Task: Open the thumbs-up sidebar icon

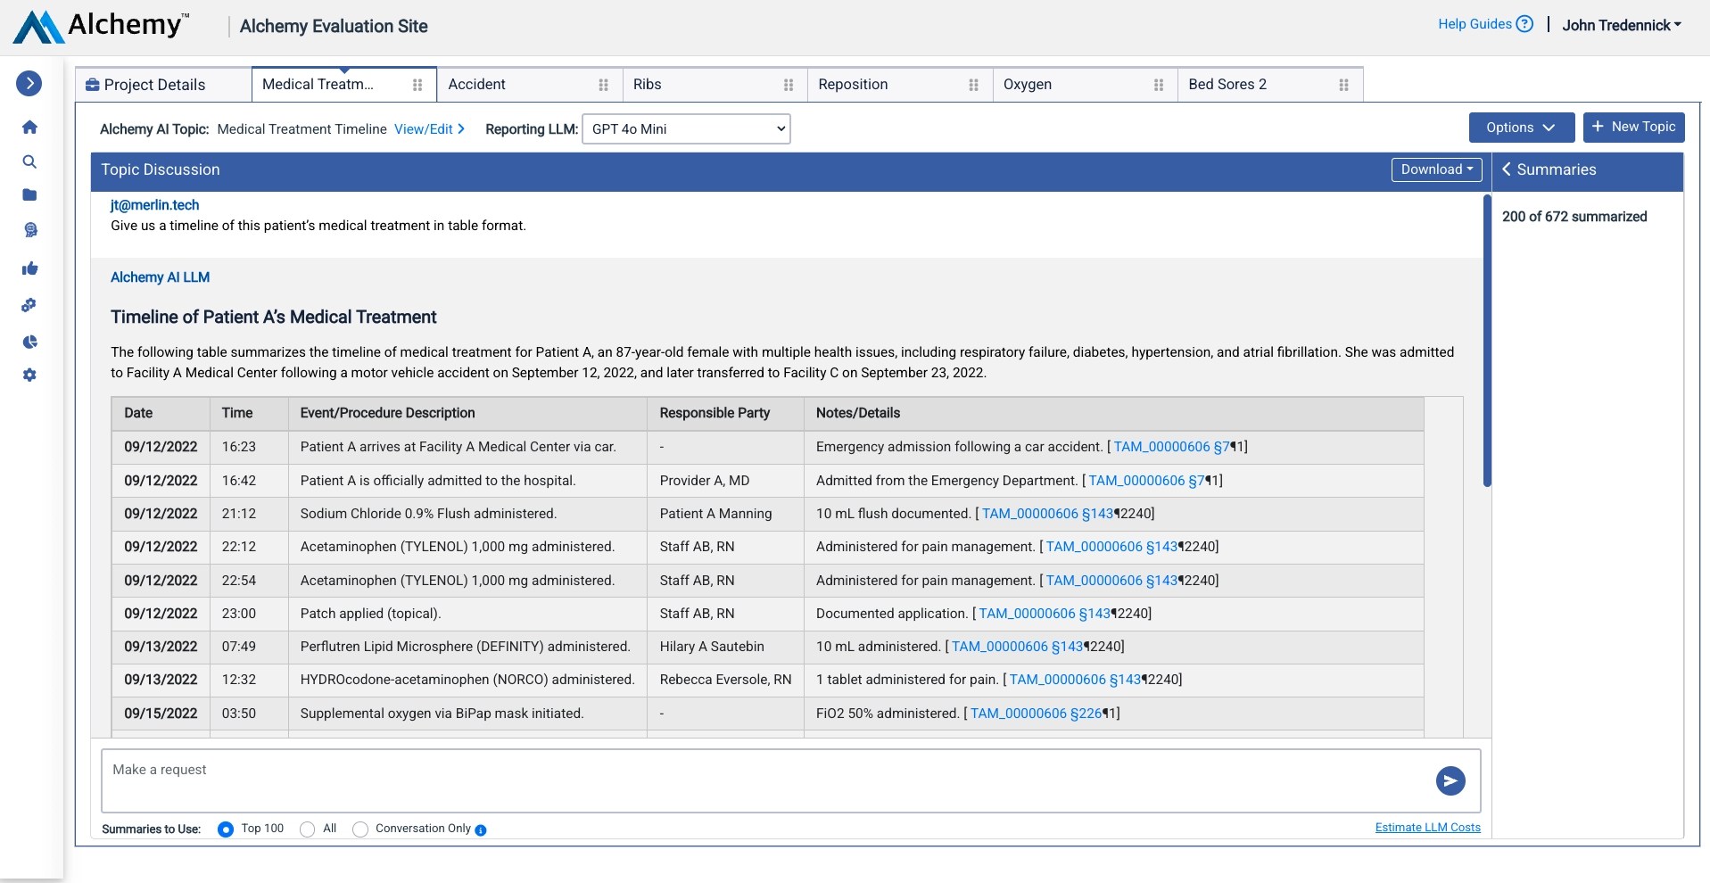Action: click(30, 268)
